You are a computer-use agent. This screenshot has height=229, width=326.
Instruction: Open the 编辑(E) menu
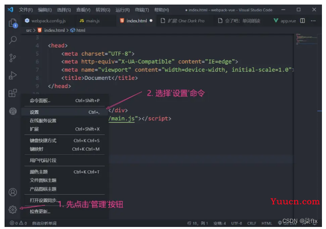(x=44, y=10)
